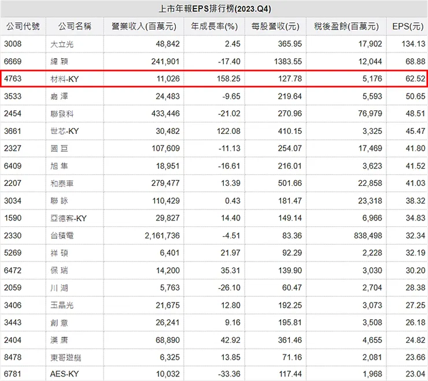Click company code 6472

click(13, 270)
